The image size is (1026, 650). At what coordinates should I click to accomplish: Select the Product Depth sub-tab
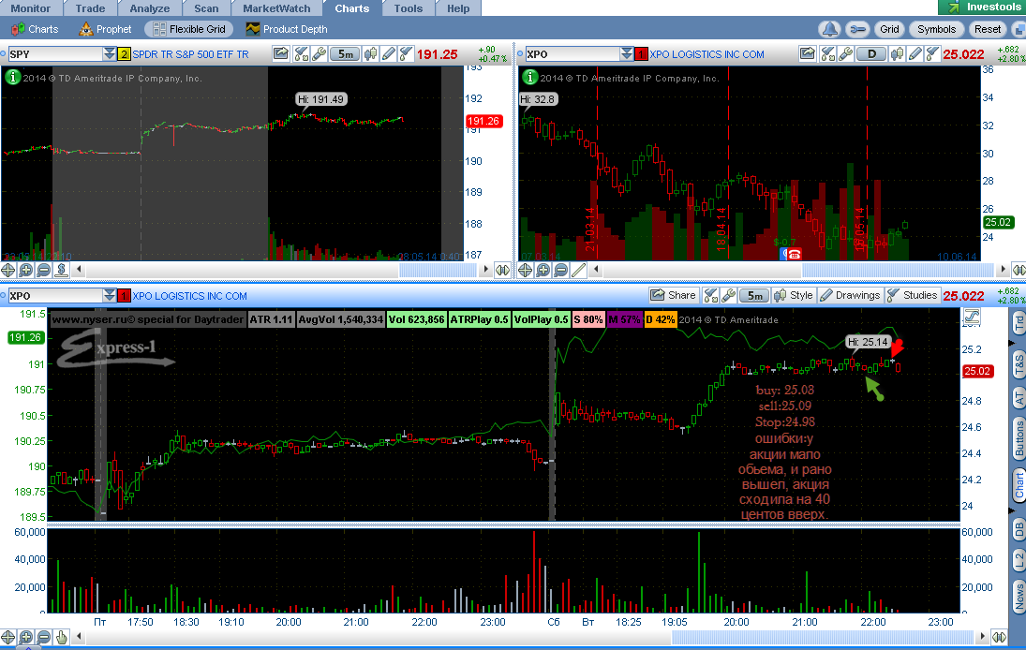pos(287,29)
